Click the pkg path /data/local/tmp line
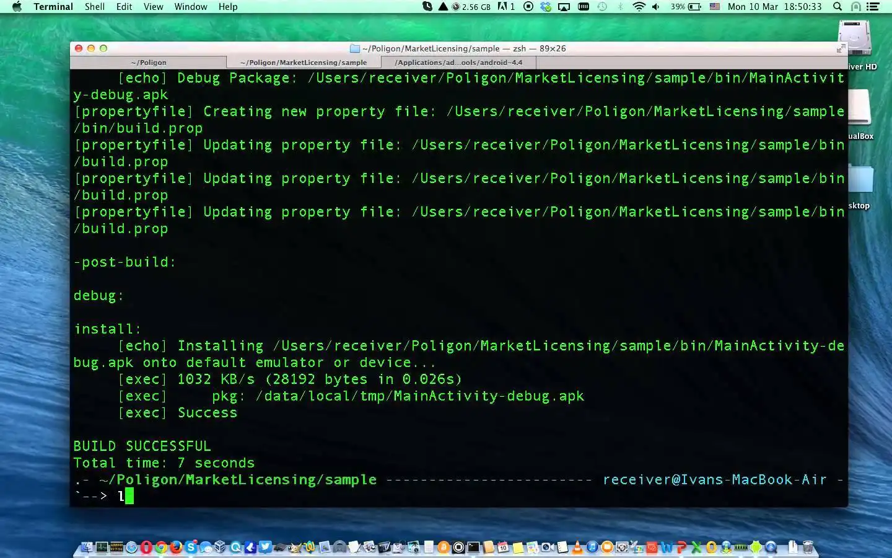Viewport: 892px width, 558px height. (x=351, y=396)
